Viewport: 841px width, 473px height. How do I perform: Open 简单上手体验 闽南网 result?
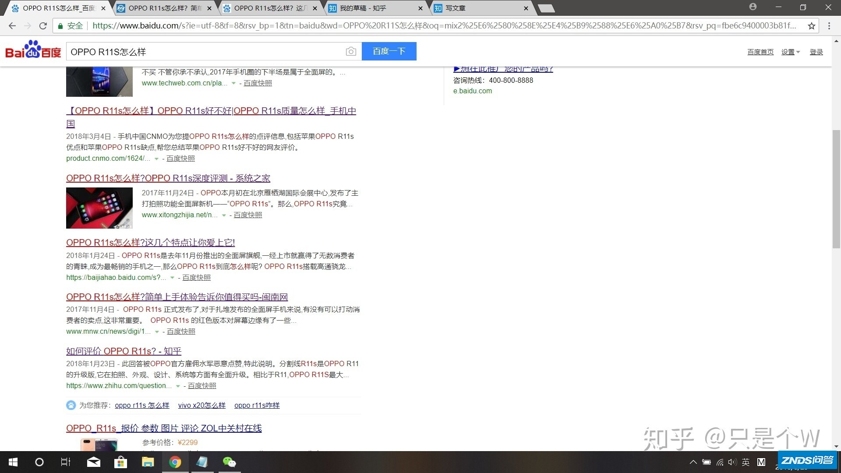click(x=177, y=297)
